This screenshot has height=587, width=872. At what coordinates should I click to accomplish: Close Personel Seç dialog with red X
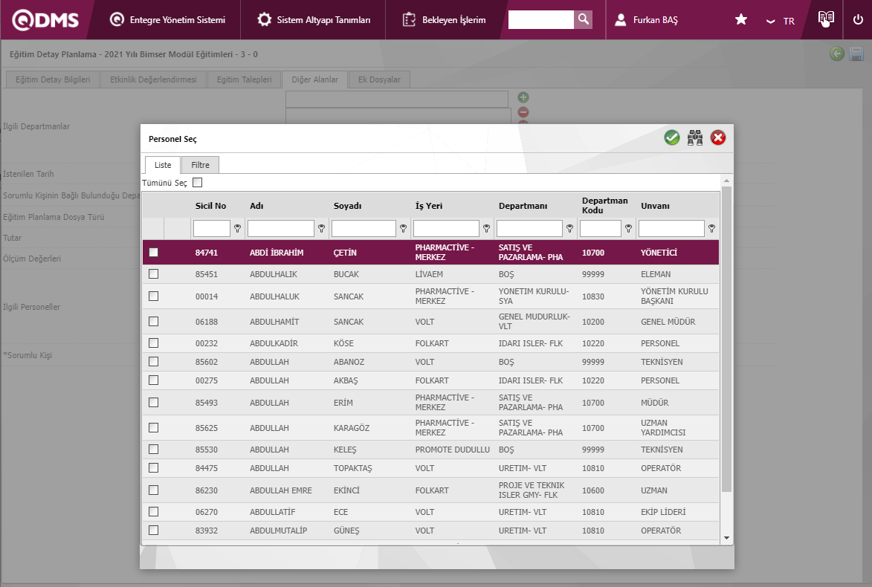click(718, 137)
